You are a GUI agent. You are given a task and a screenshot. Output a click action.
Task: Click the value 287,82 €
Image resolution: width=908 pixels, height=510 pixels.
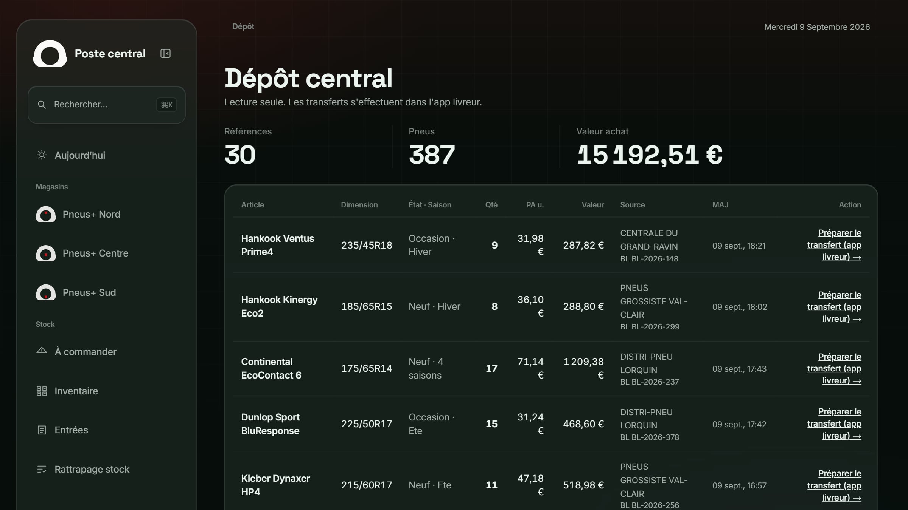[583, 245]
